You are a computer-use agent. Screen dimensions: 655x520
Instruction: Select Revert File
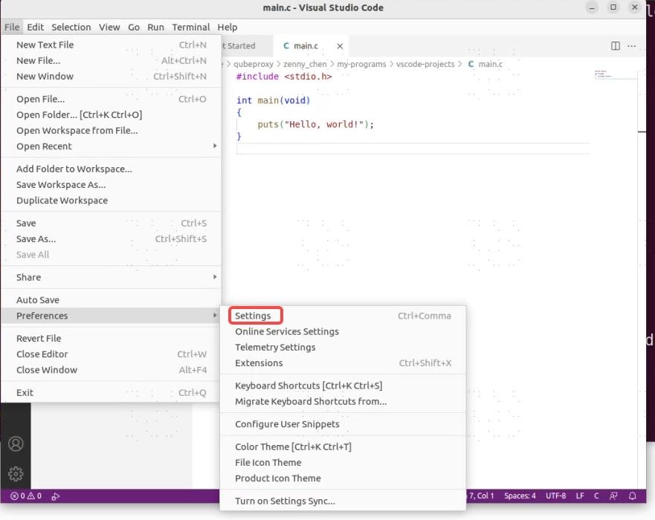click(x=111, y=338)
